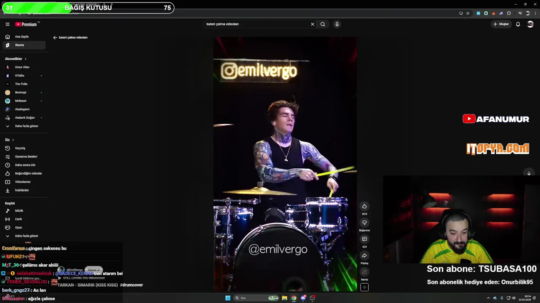The image size is (540, 303).
Task: Click the search magnifier button
Action: click(323, 24)
